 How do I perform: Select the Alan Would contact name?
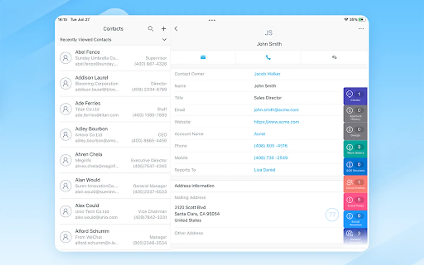[88, 180]
